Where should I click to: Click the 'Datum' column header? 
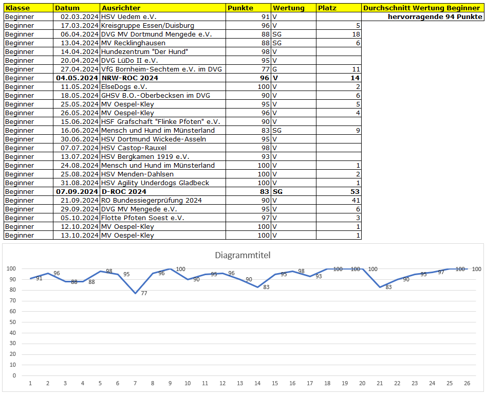(77, 8)
